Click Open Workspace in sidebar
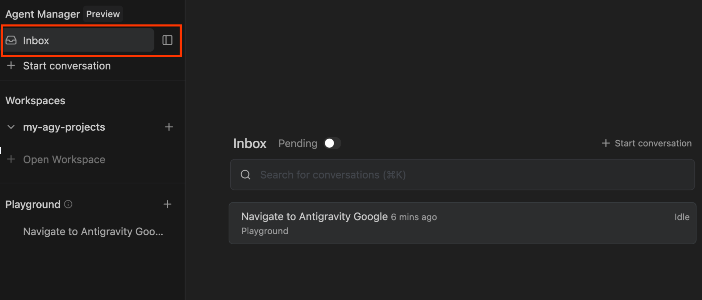Screen dimensions: 702x300 [64, 160]
